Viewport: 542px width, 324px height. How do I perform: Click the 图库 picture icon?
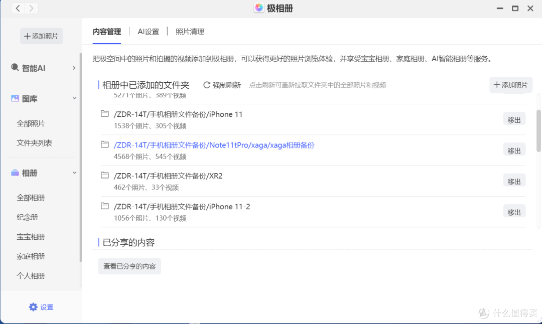15,98
